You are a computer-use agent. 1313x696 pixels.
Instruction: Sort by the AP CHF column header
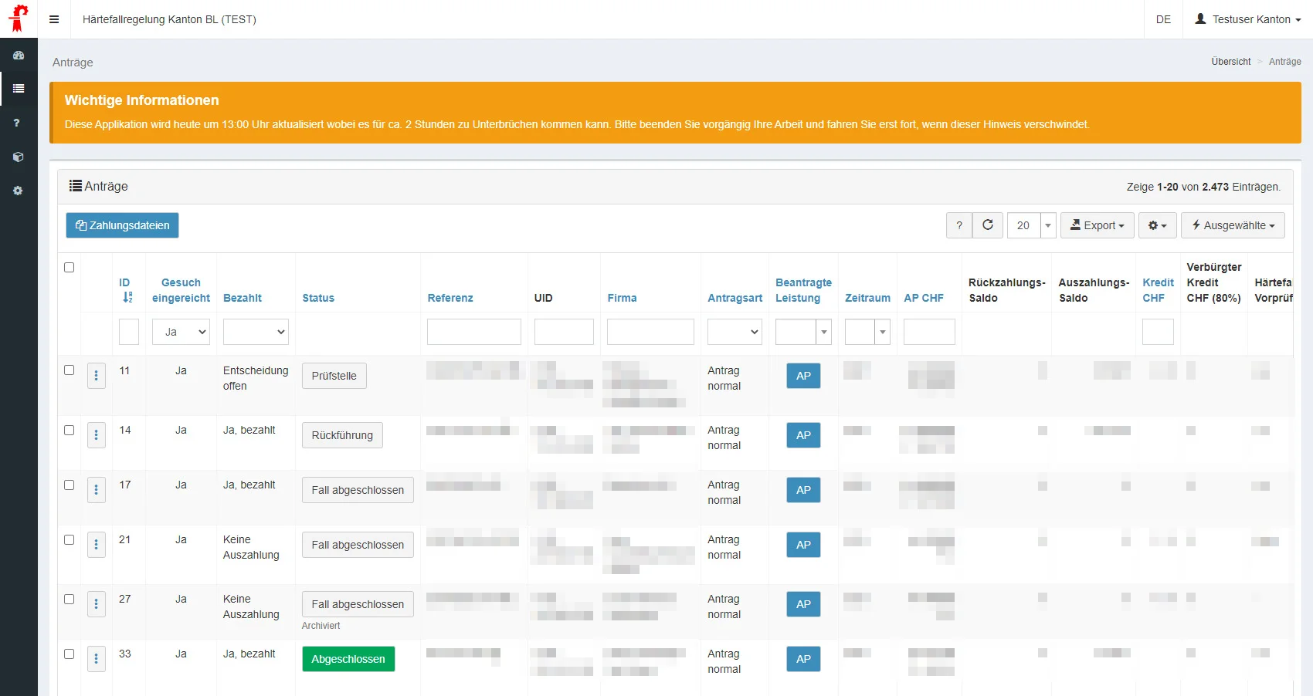pos(924,298)
